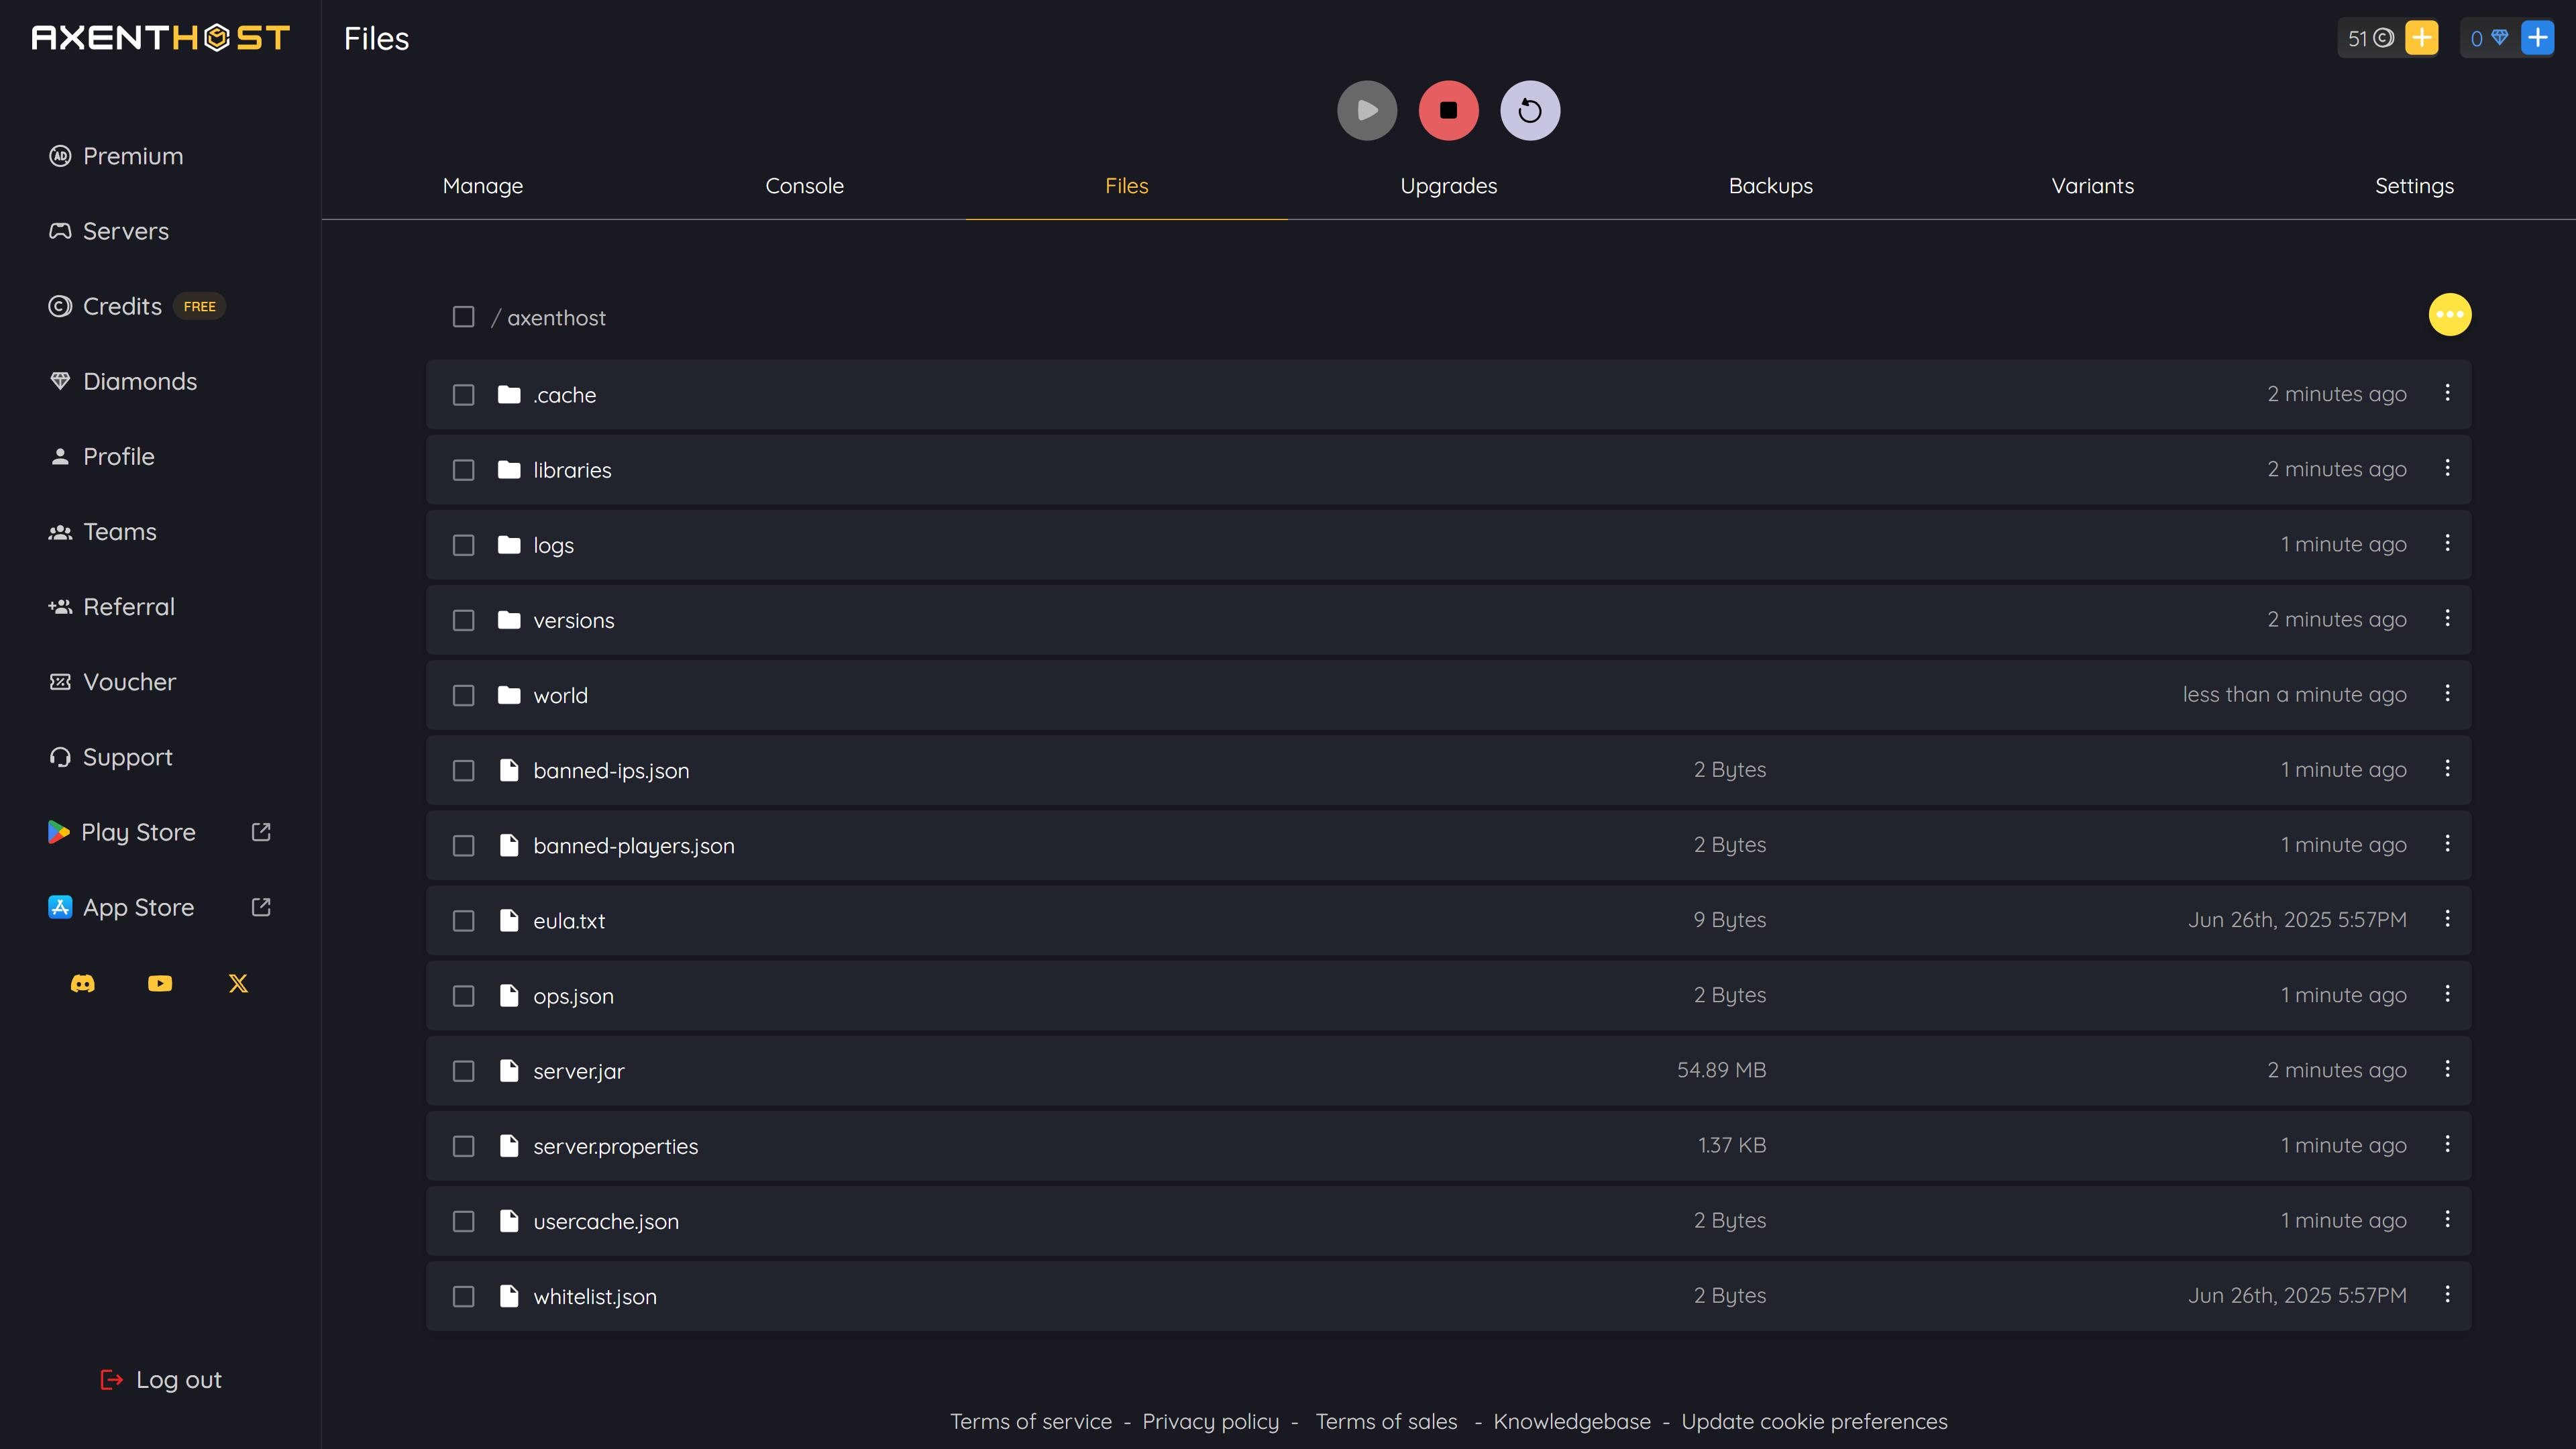Open Terms of service link
This screenshot has width=2576, height=1449.
[1030, 1422]
